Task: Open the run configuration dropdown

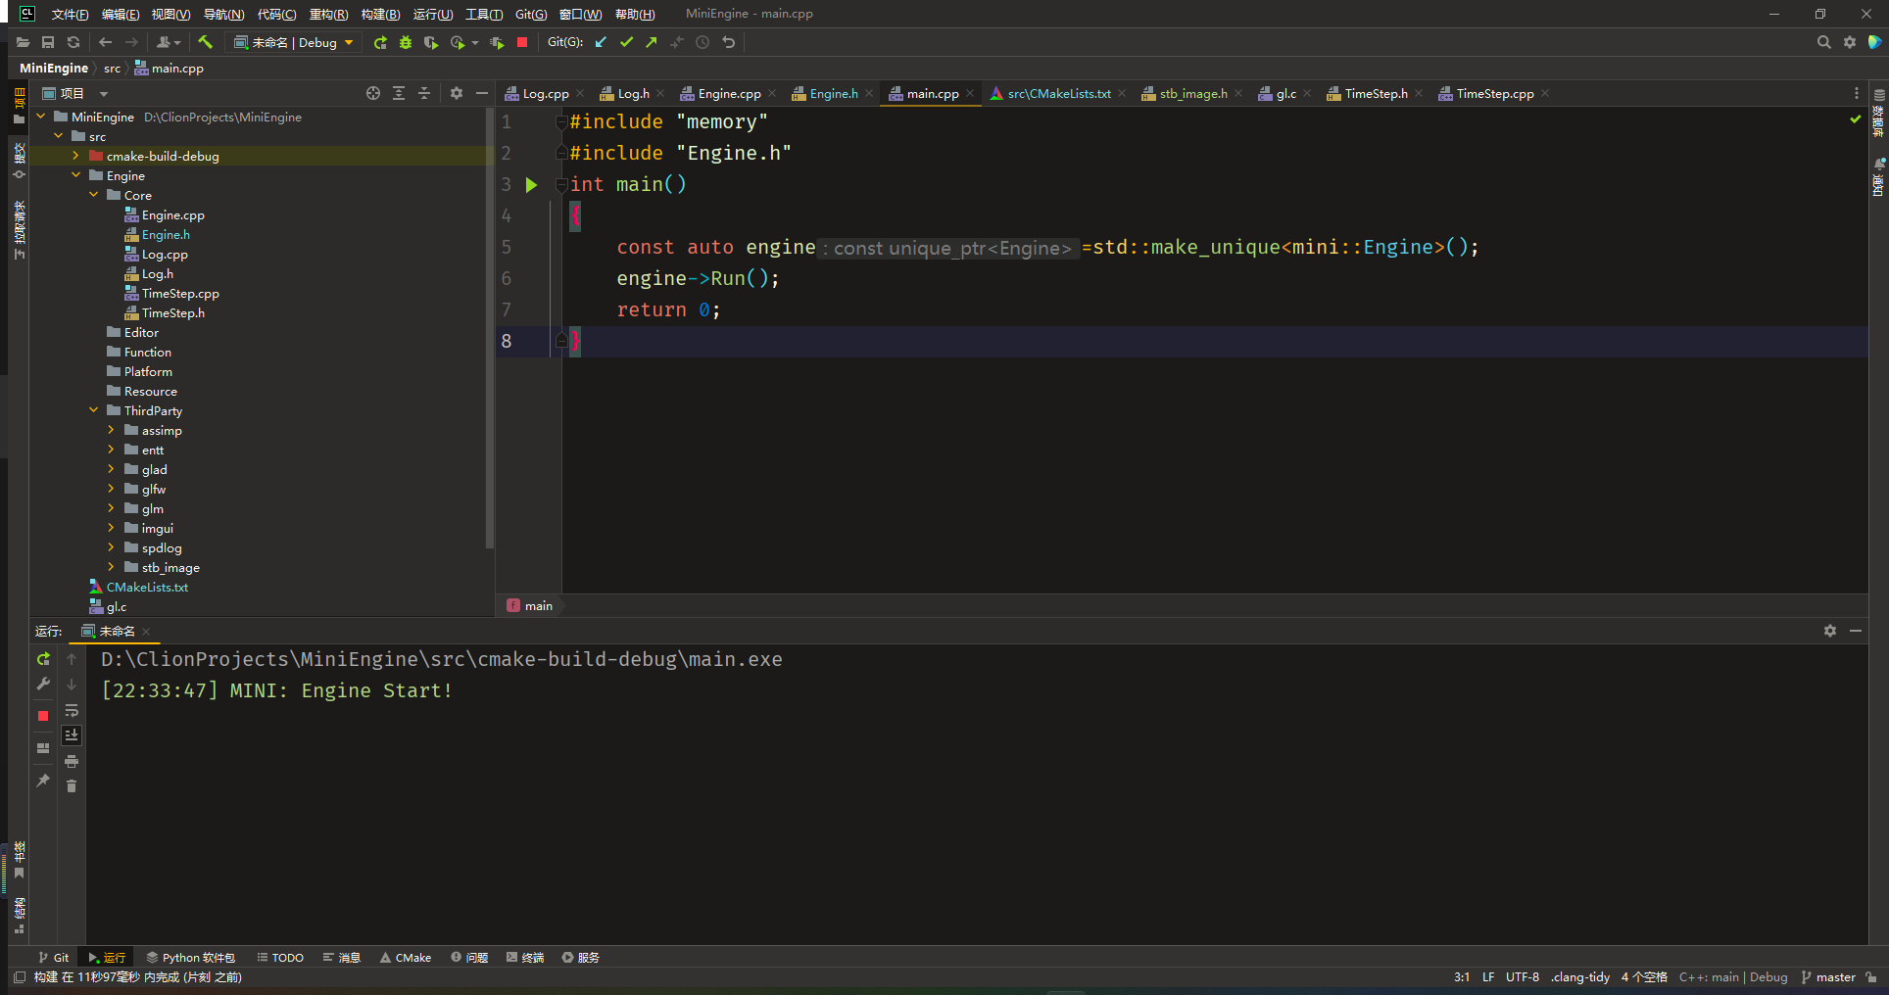Action: (295, 42)
